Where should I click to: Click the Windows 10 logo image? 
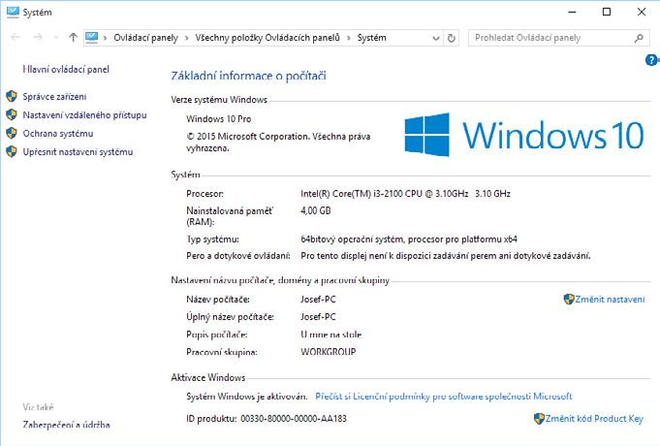click(524, 135)
